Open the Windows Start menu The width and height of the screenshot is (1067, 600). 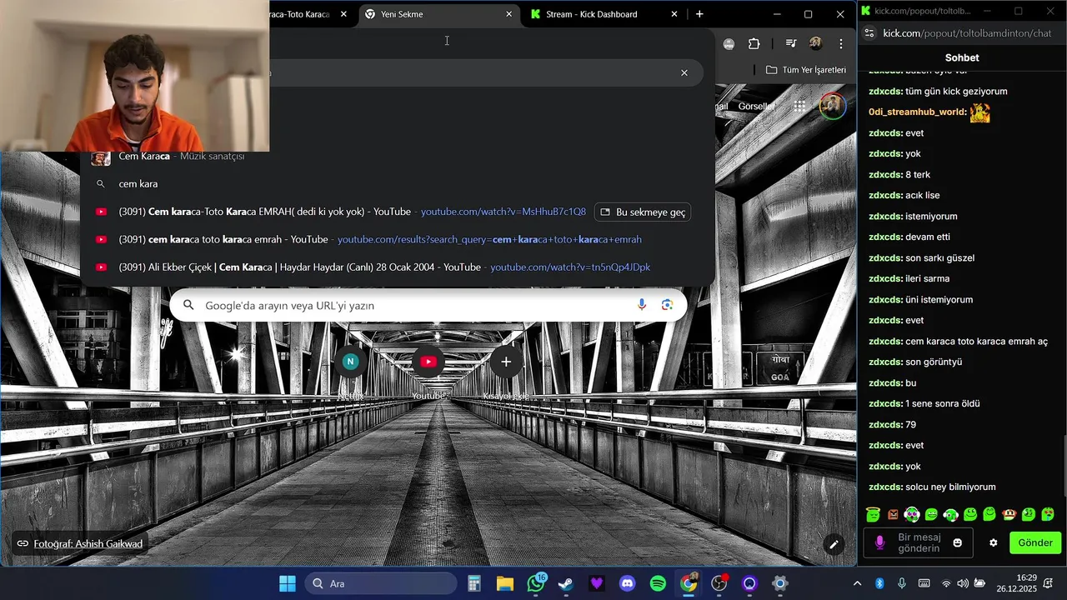pos(287,583)
